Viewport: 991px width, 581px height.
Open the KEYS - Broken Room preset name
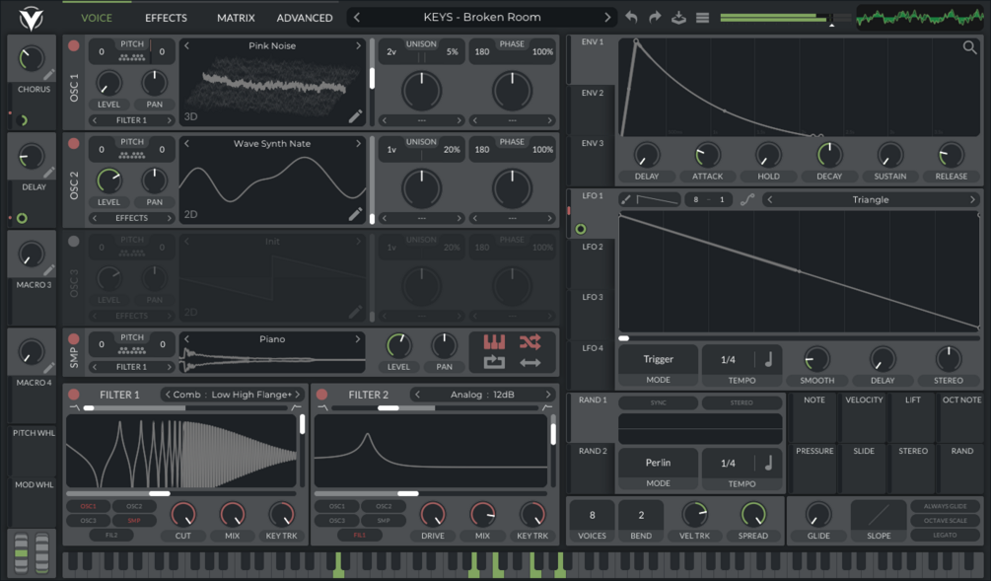[482, 17]
